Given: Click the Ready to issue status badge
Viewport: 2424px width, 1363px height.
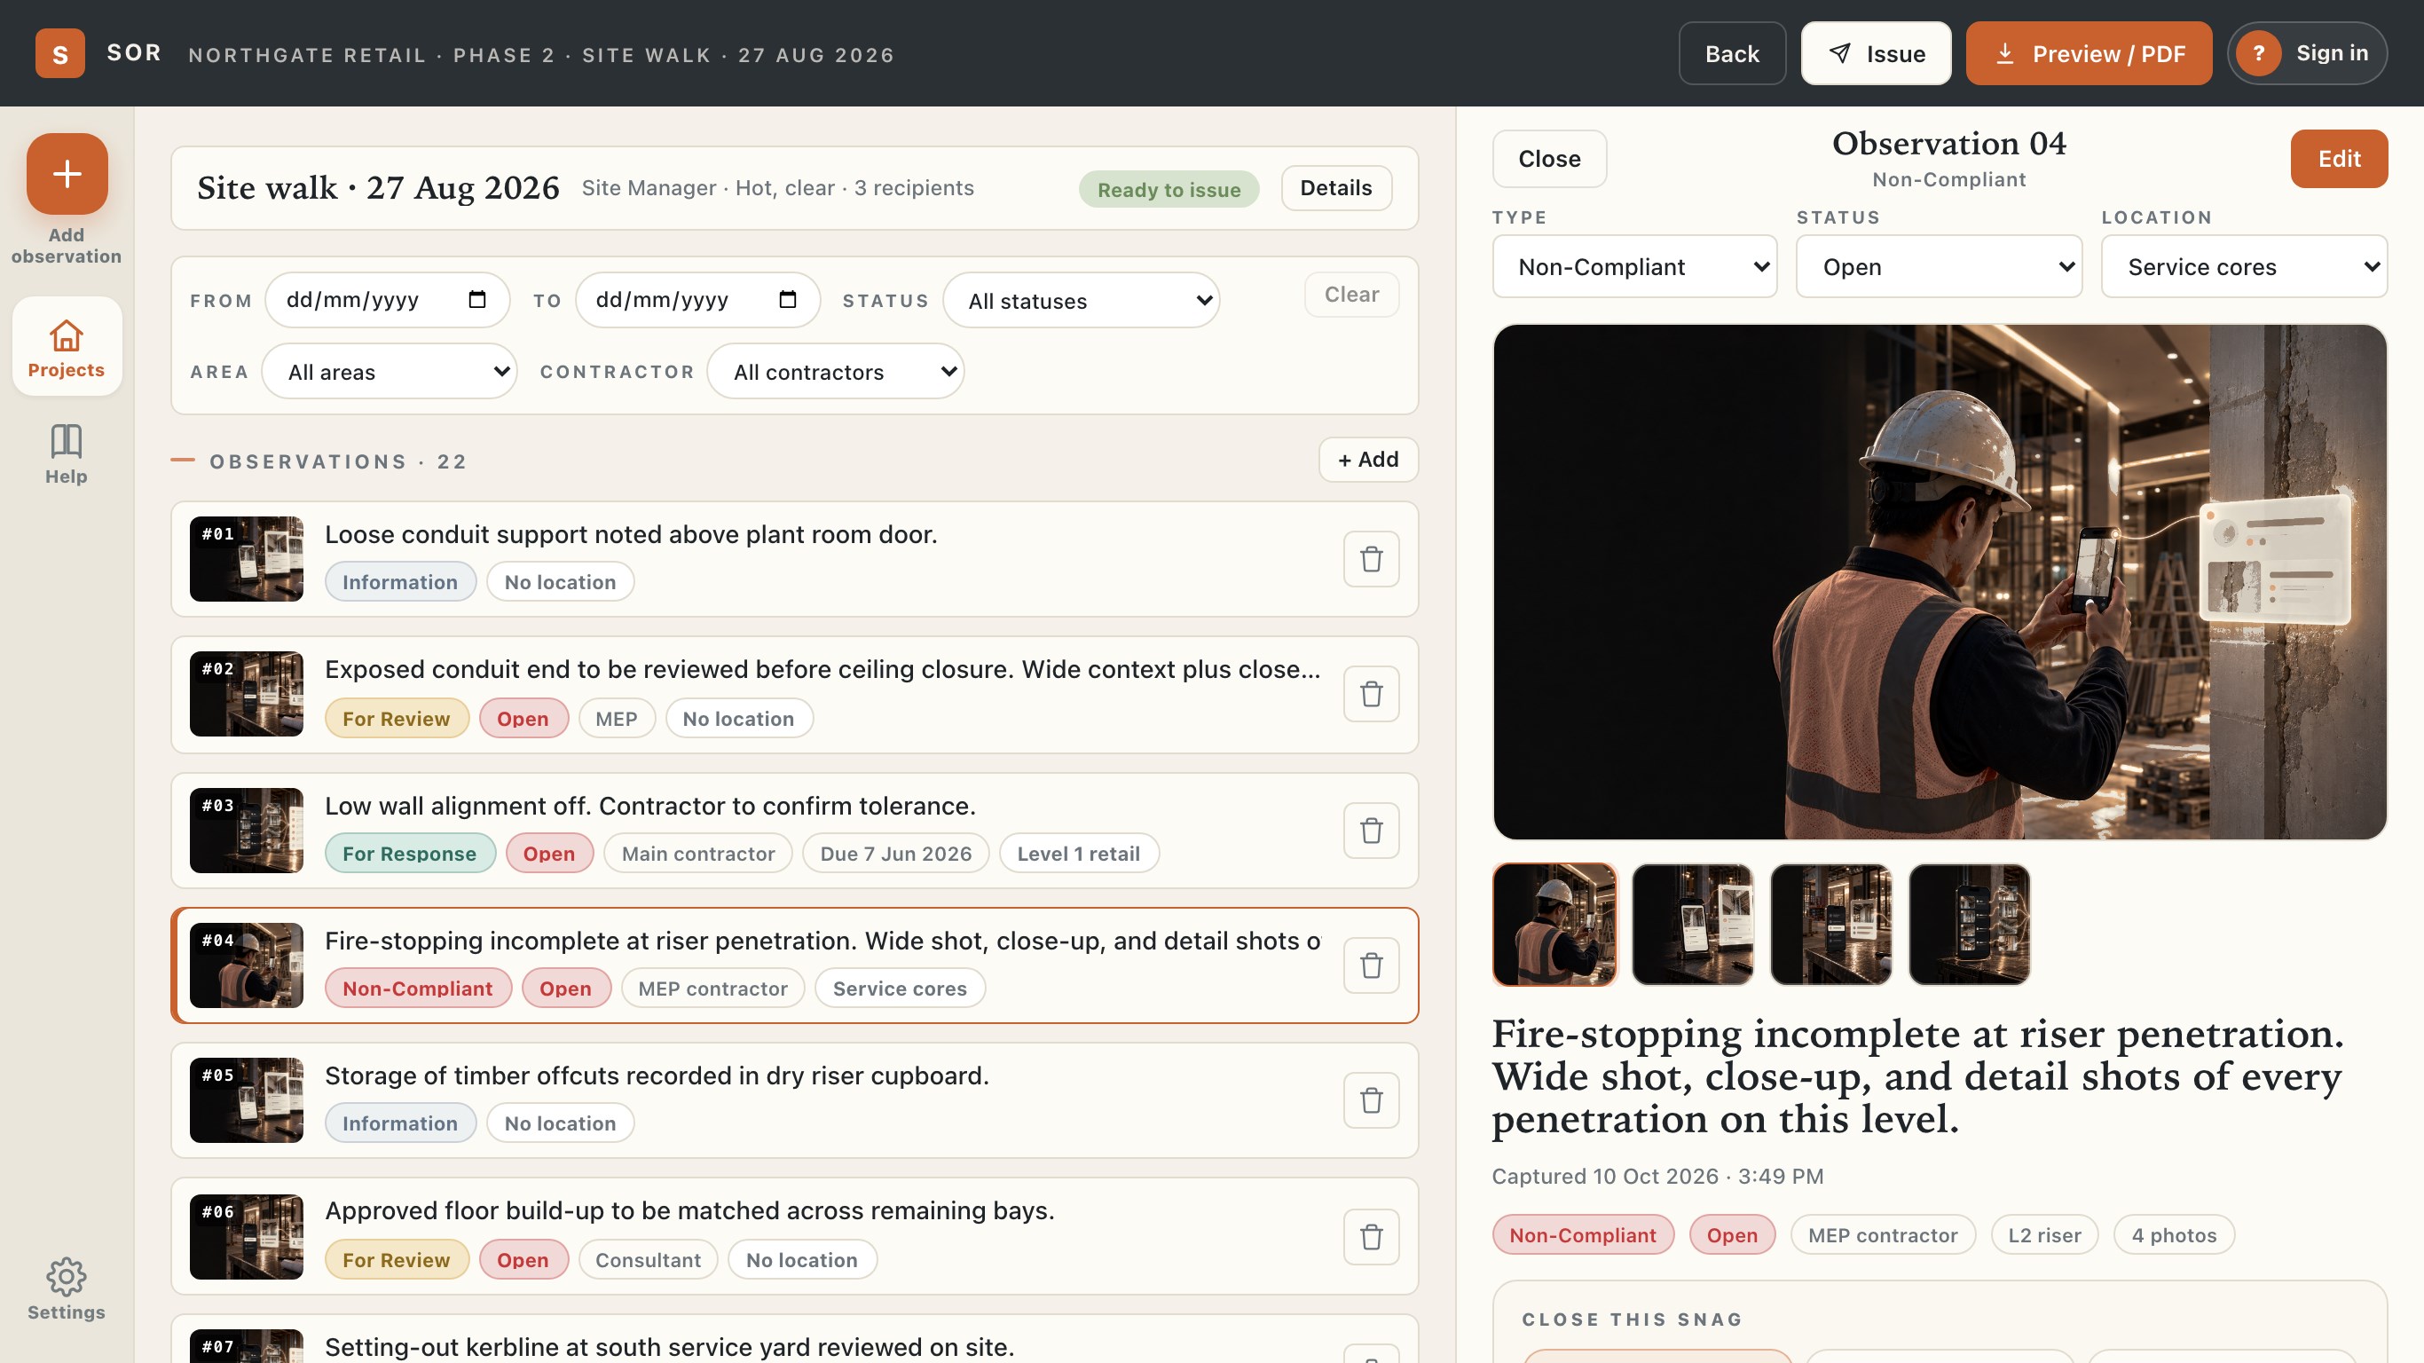Looking at the screenshot, I should pos(1169,189).
